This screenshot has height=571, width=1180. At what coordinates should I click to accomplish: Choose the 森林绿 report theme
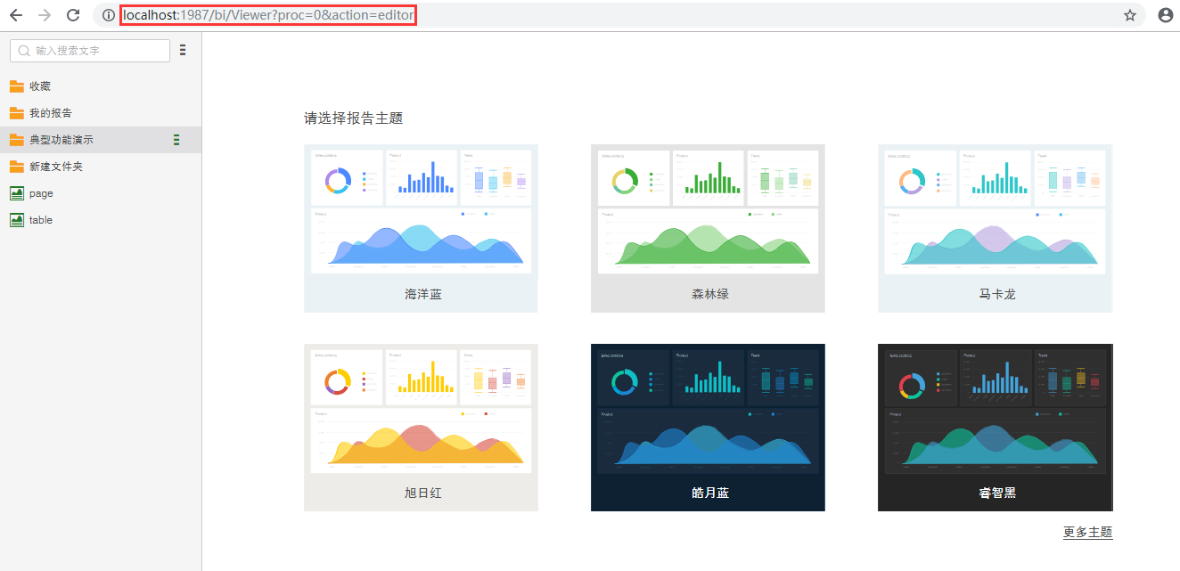(708, 228)
